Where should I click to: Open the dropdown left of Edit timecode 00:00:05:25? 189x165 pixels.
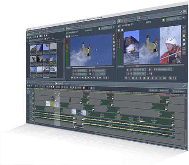(x=119, y=26)
